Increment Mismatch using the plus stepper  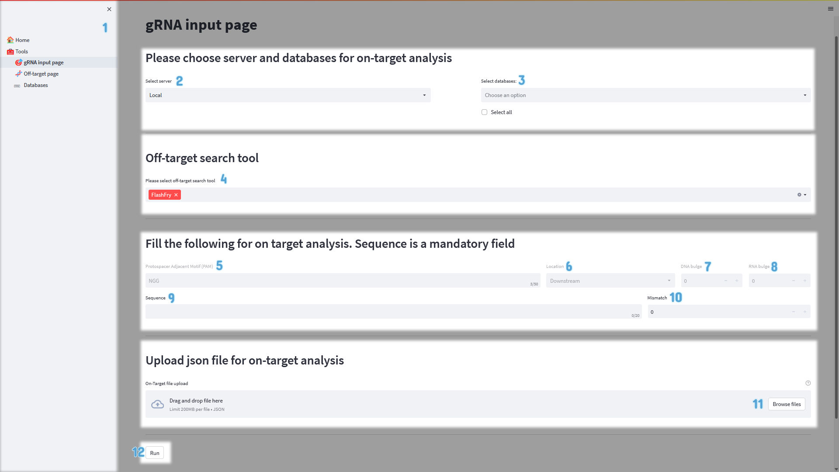coord(805,312)
